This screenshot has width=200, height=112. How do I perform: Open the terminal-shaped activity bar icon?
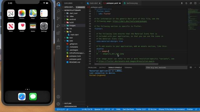click(58, 47)
